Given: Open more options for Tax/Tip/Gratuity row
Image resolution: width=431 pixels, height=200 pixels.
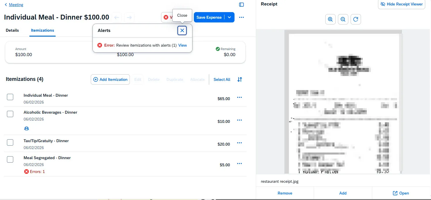Looking at the screenshot, I should click(x=239, y=143).
